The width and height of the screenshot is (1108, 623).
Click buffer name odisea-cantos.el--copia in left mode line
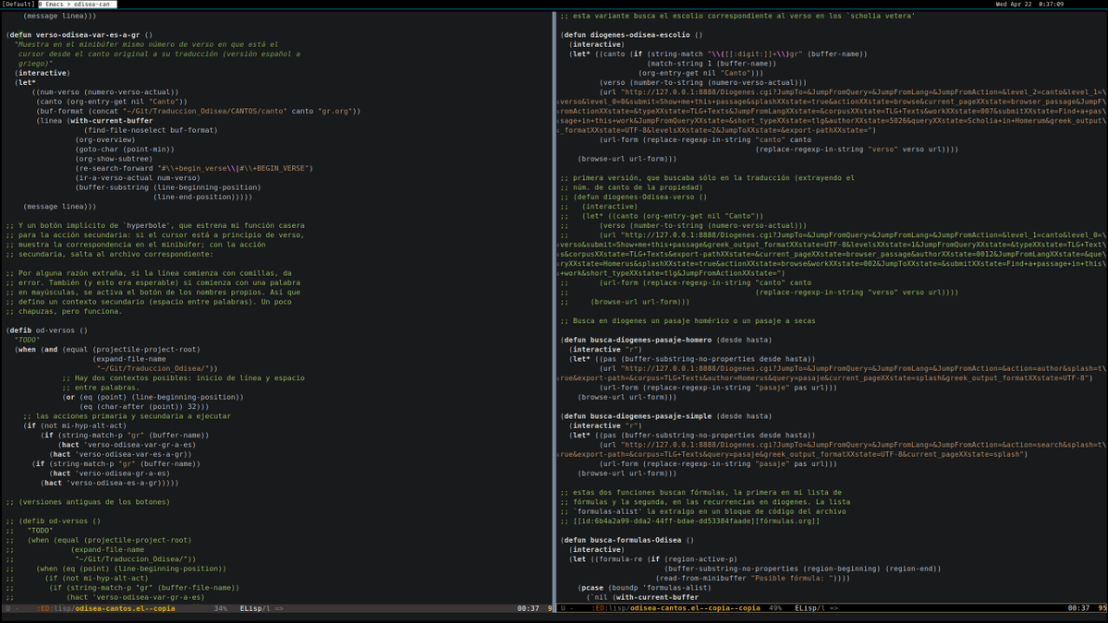tap(125, 608)
